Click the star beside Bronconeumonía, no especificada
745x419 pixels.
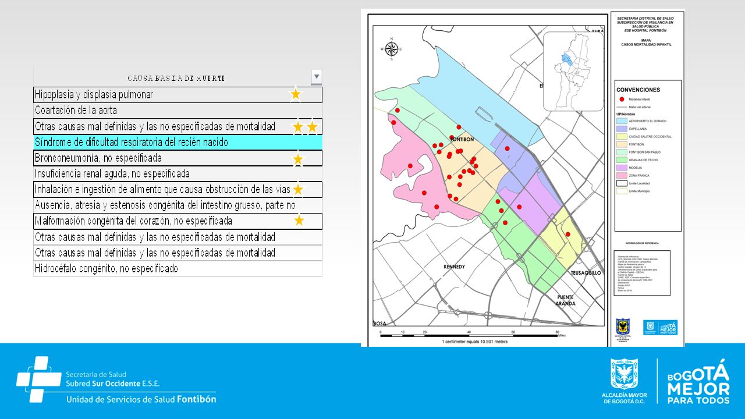[298, 159]
